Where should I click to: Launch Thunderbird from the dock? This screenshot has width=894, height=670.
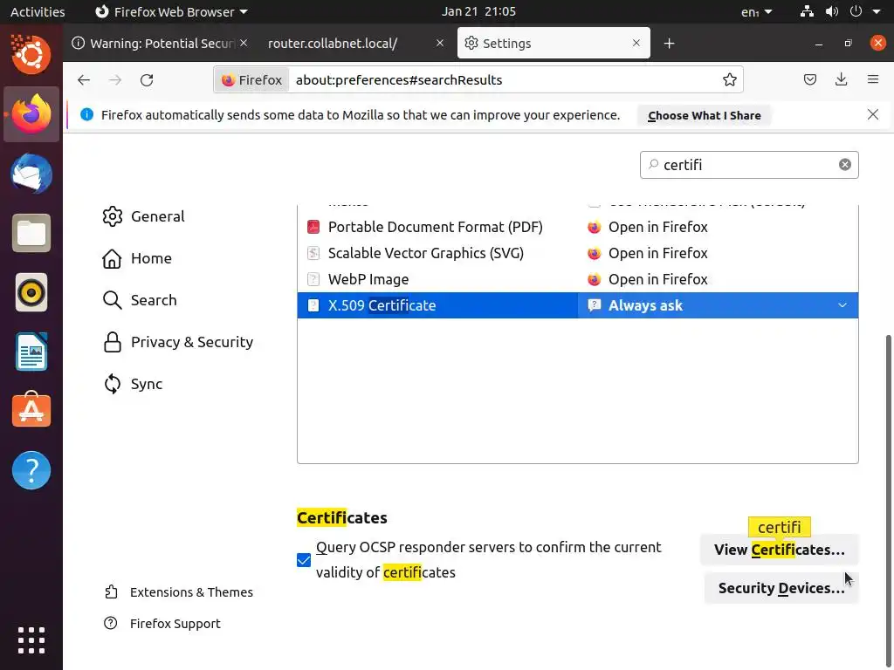pyautogui.click(x=31, y=174)
